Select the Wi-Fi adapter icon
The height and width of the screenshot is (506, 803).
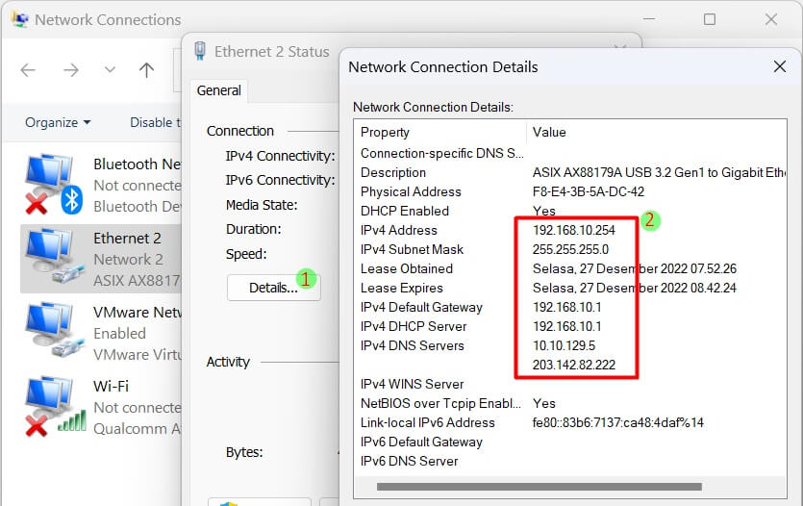point(50,406)
